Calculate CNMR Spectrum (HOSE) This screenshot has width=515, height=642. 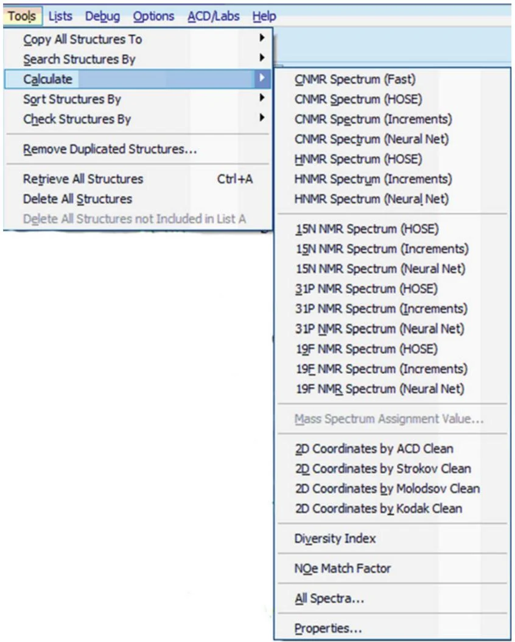click(393, 99)
